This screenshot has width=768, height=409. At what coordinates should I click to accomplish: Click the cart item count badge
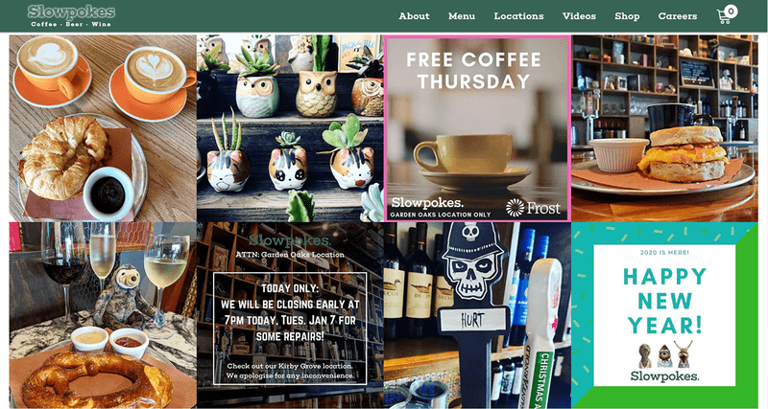[x=731, y=11]
